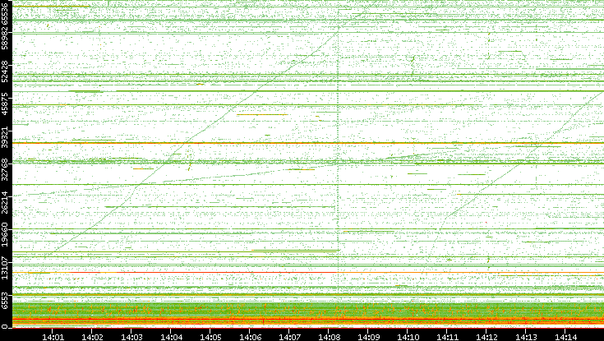Click the 26214 vertical axis label
The height and width of the screenshot is (341, 604).
click(x=7, y=204)
